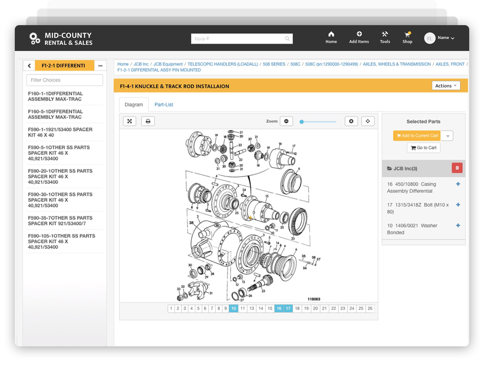Click the reset zoom crosshair icon
The width and height of the screenshot is (484, 370).
click(x=368, y=121)
